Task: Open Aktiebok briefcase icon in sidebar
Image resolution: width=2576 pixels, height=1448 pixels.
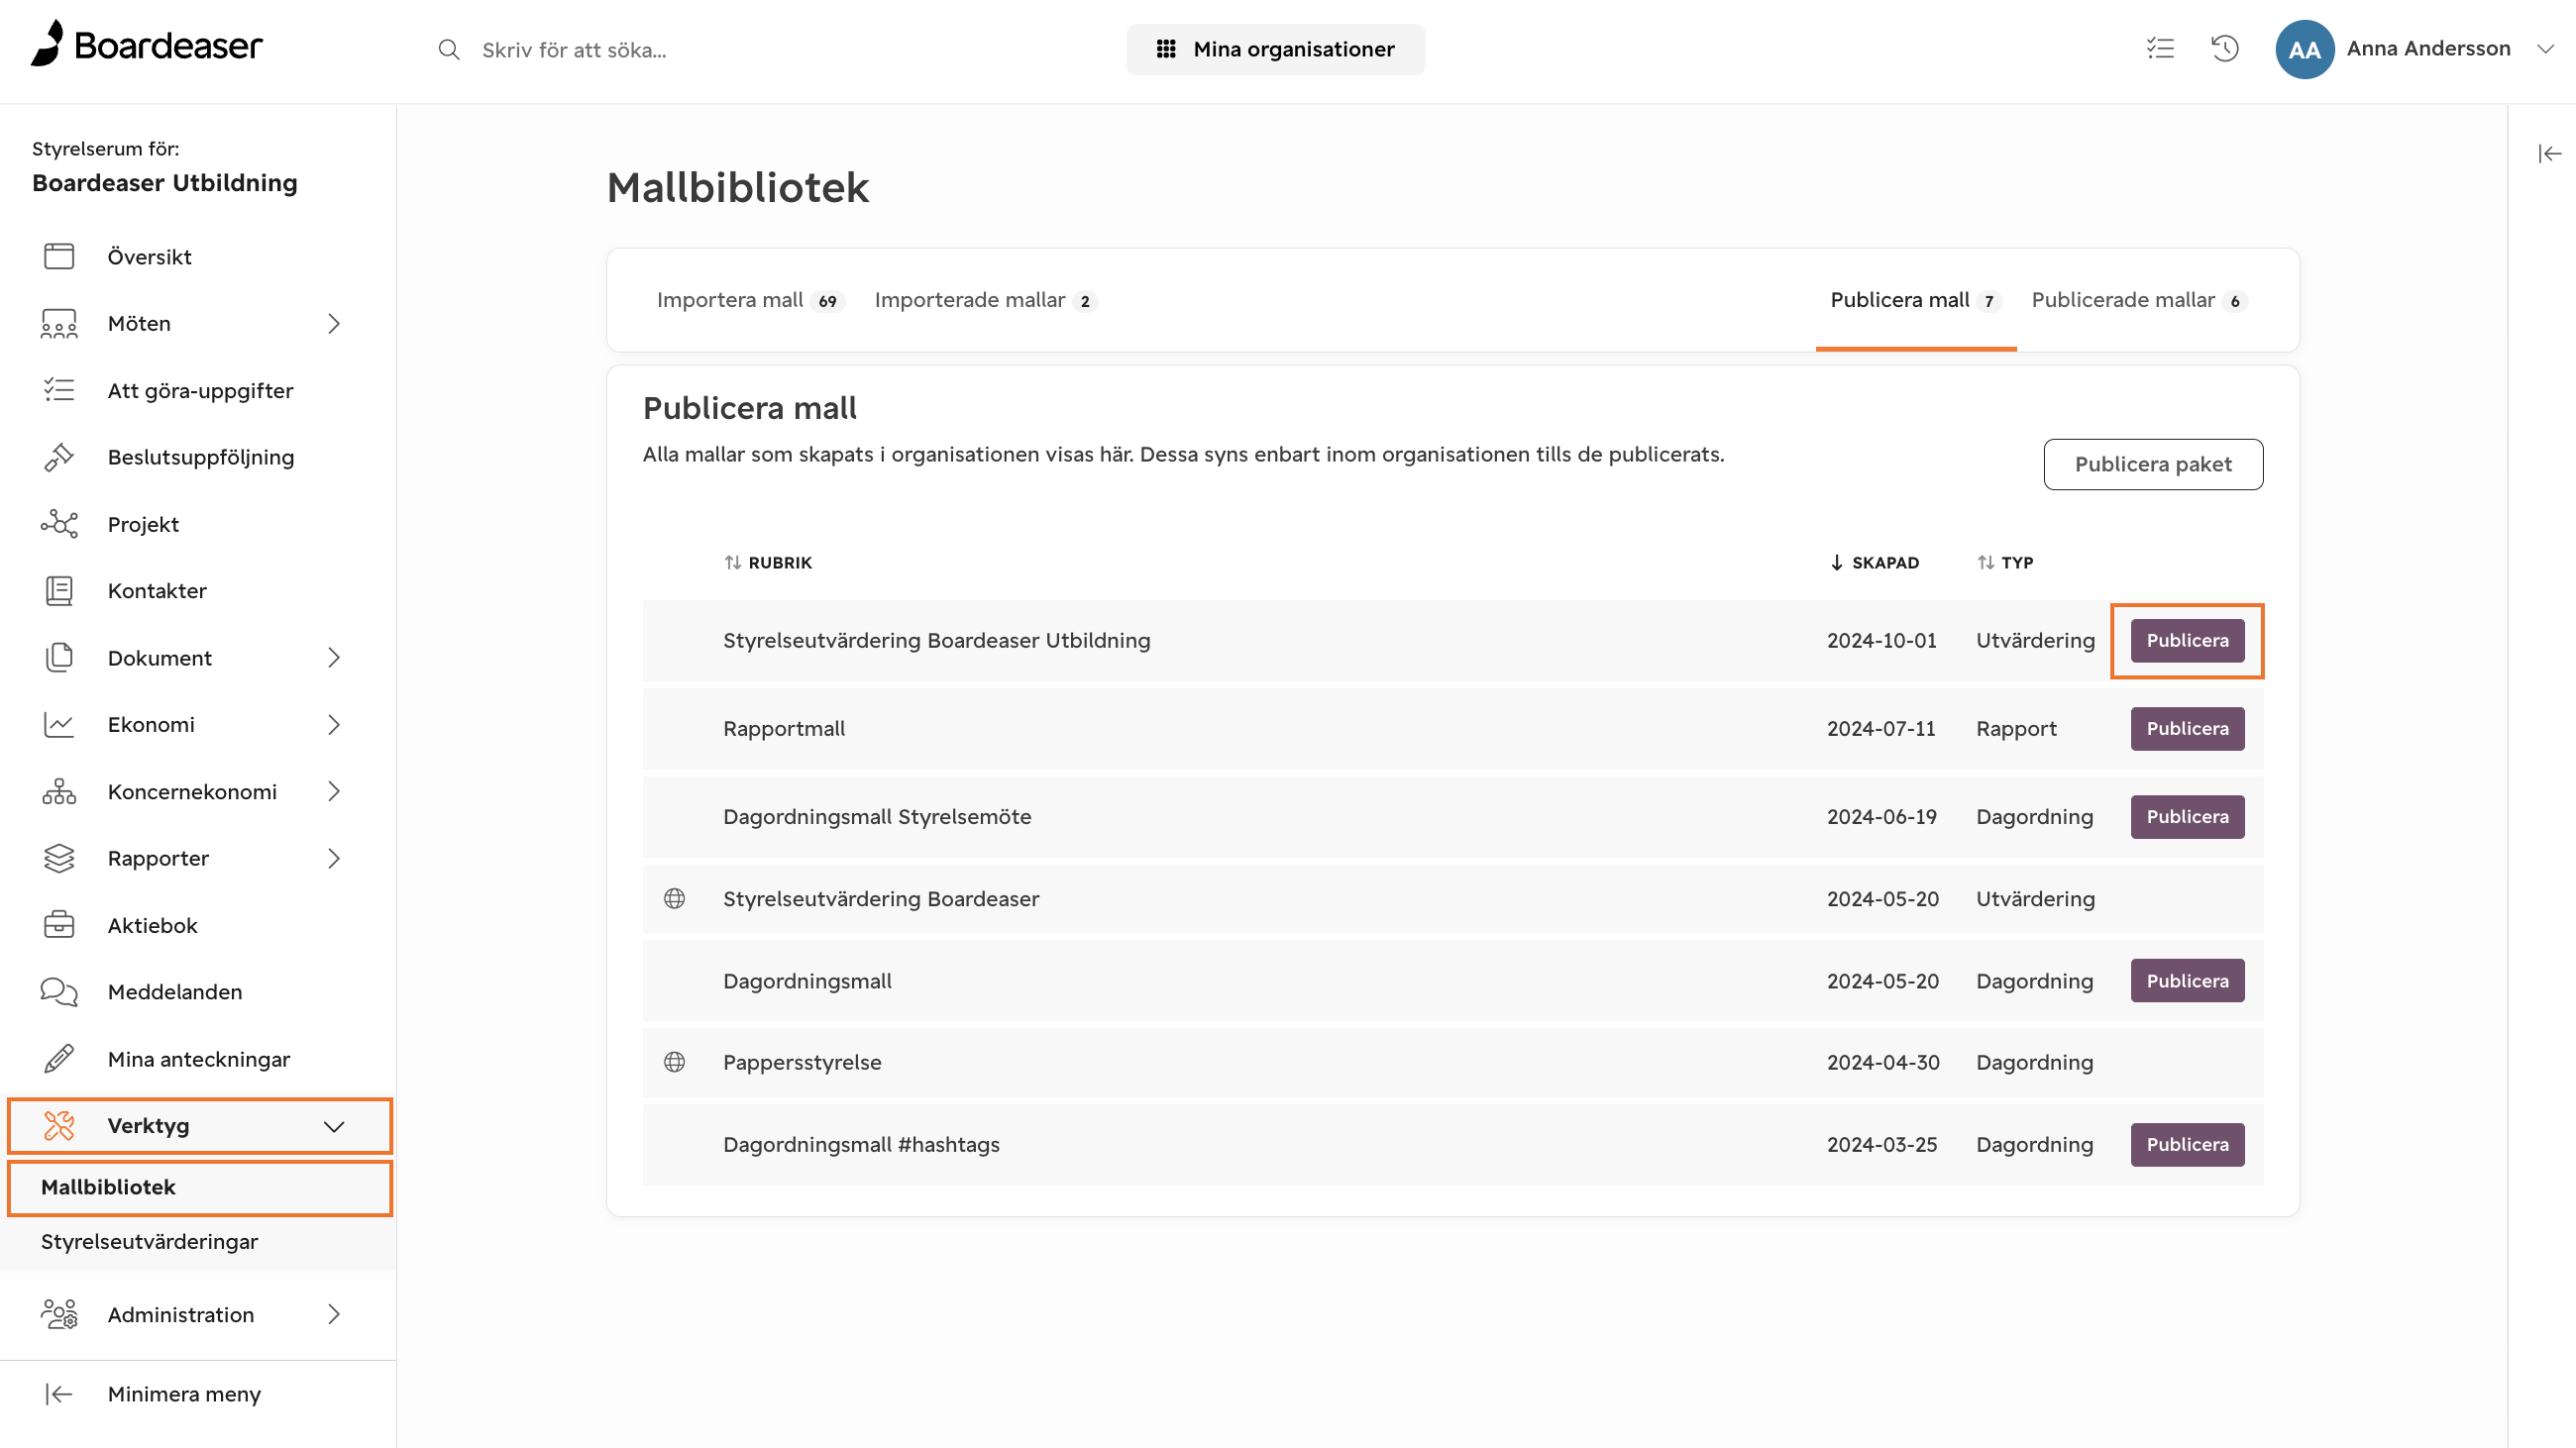Action: click(x=59, y=924)
